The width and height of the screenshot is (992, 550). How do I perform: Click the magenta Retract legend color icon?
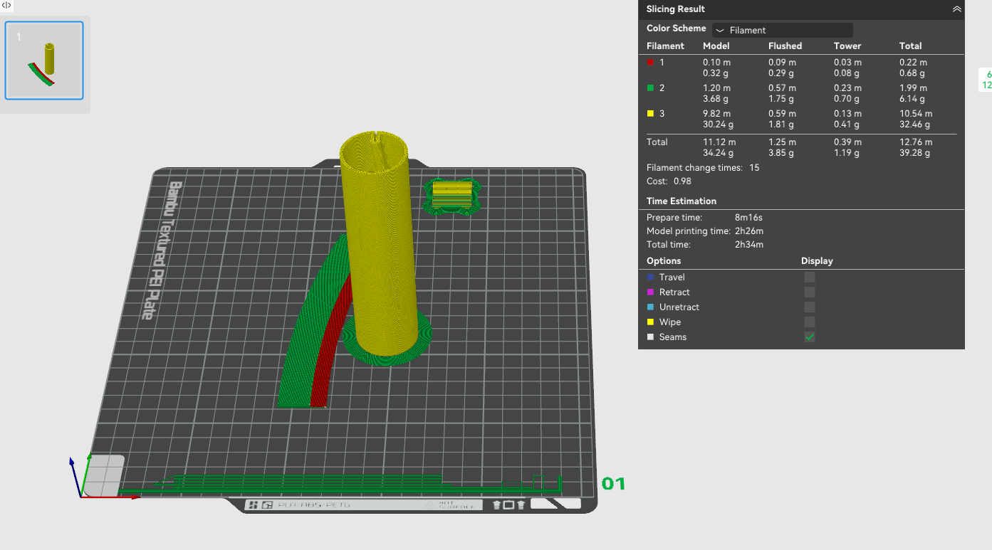(650, 292)
